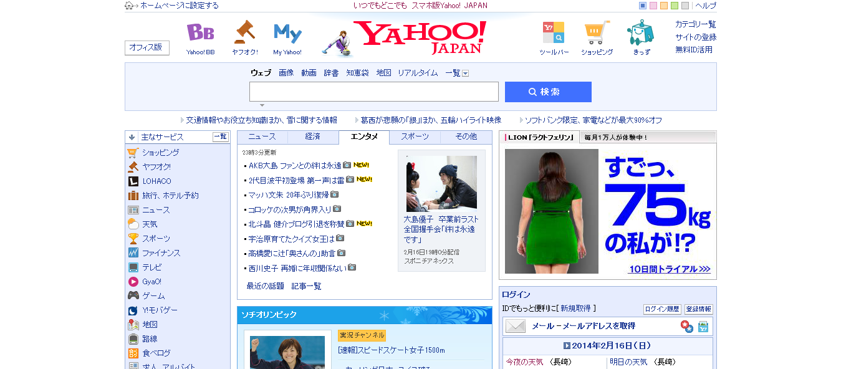The image size is (841, 369).
Task: Expand the 一覧 search category dropdown
Action: tap(465, 73)
